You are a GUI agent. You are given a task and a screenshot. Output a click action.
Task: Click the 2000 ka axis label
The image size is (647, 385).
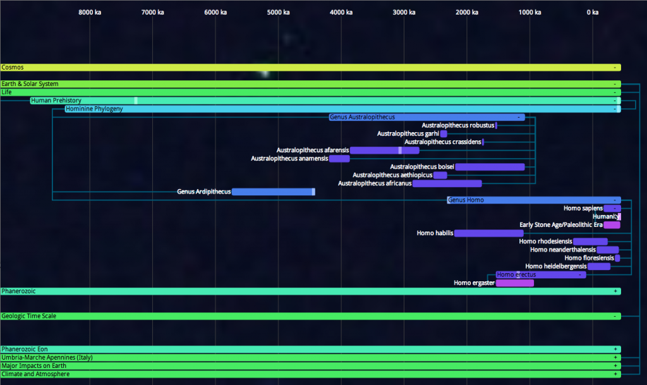467,13
